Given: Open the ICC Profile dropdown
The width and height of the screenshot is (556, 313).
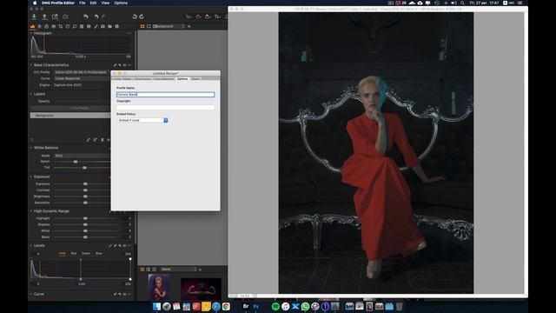Looking at the screenshot, I should (82, 72).
